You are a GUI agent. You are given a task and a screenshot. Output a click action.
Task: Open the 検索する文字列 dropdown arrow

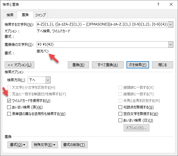[x=171, y=25]
